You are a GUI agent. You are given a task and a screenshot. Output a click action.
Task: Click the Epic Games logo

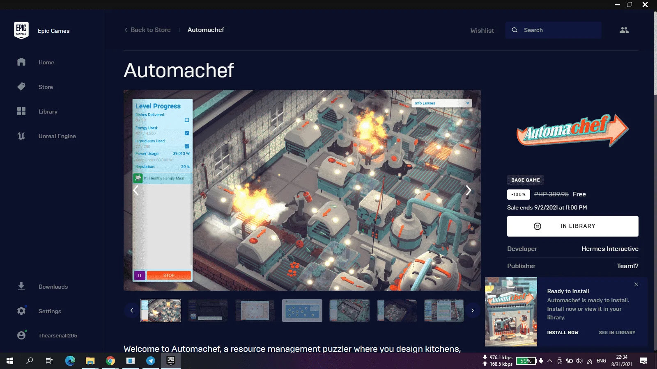coord(21,30)
